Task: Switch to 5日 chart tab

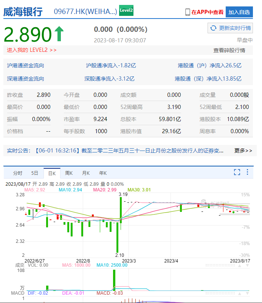Action: point(34,173)
